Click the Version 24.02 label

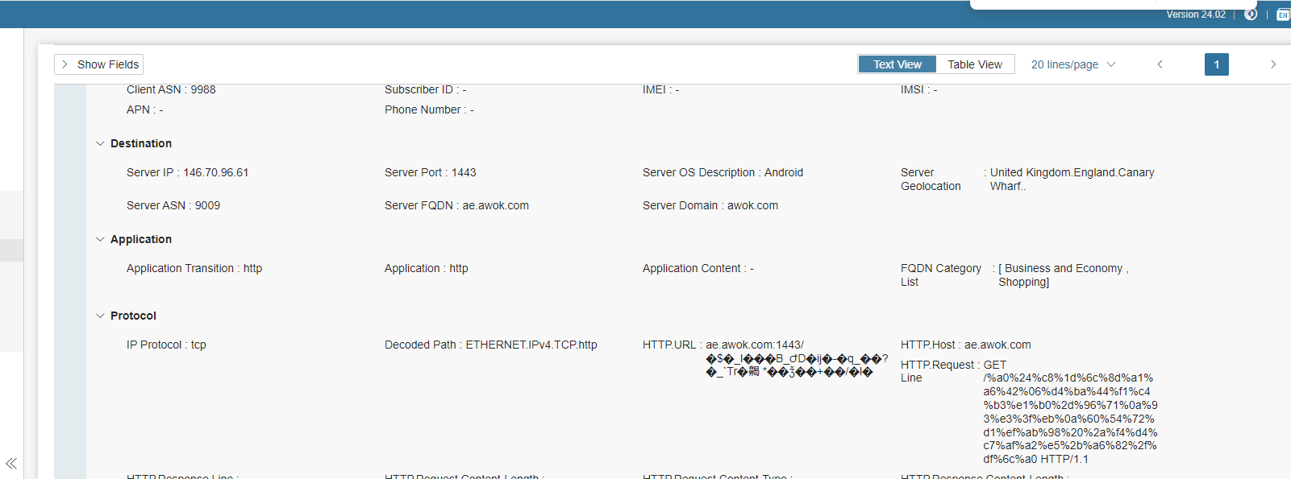[1195, 14]
